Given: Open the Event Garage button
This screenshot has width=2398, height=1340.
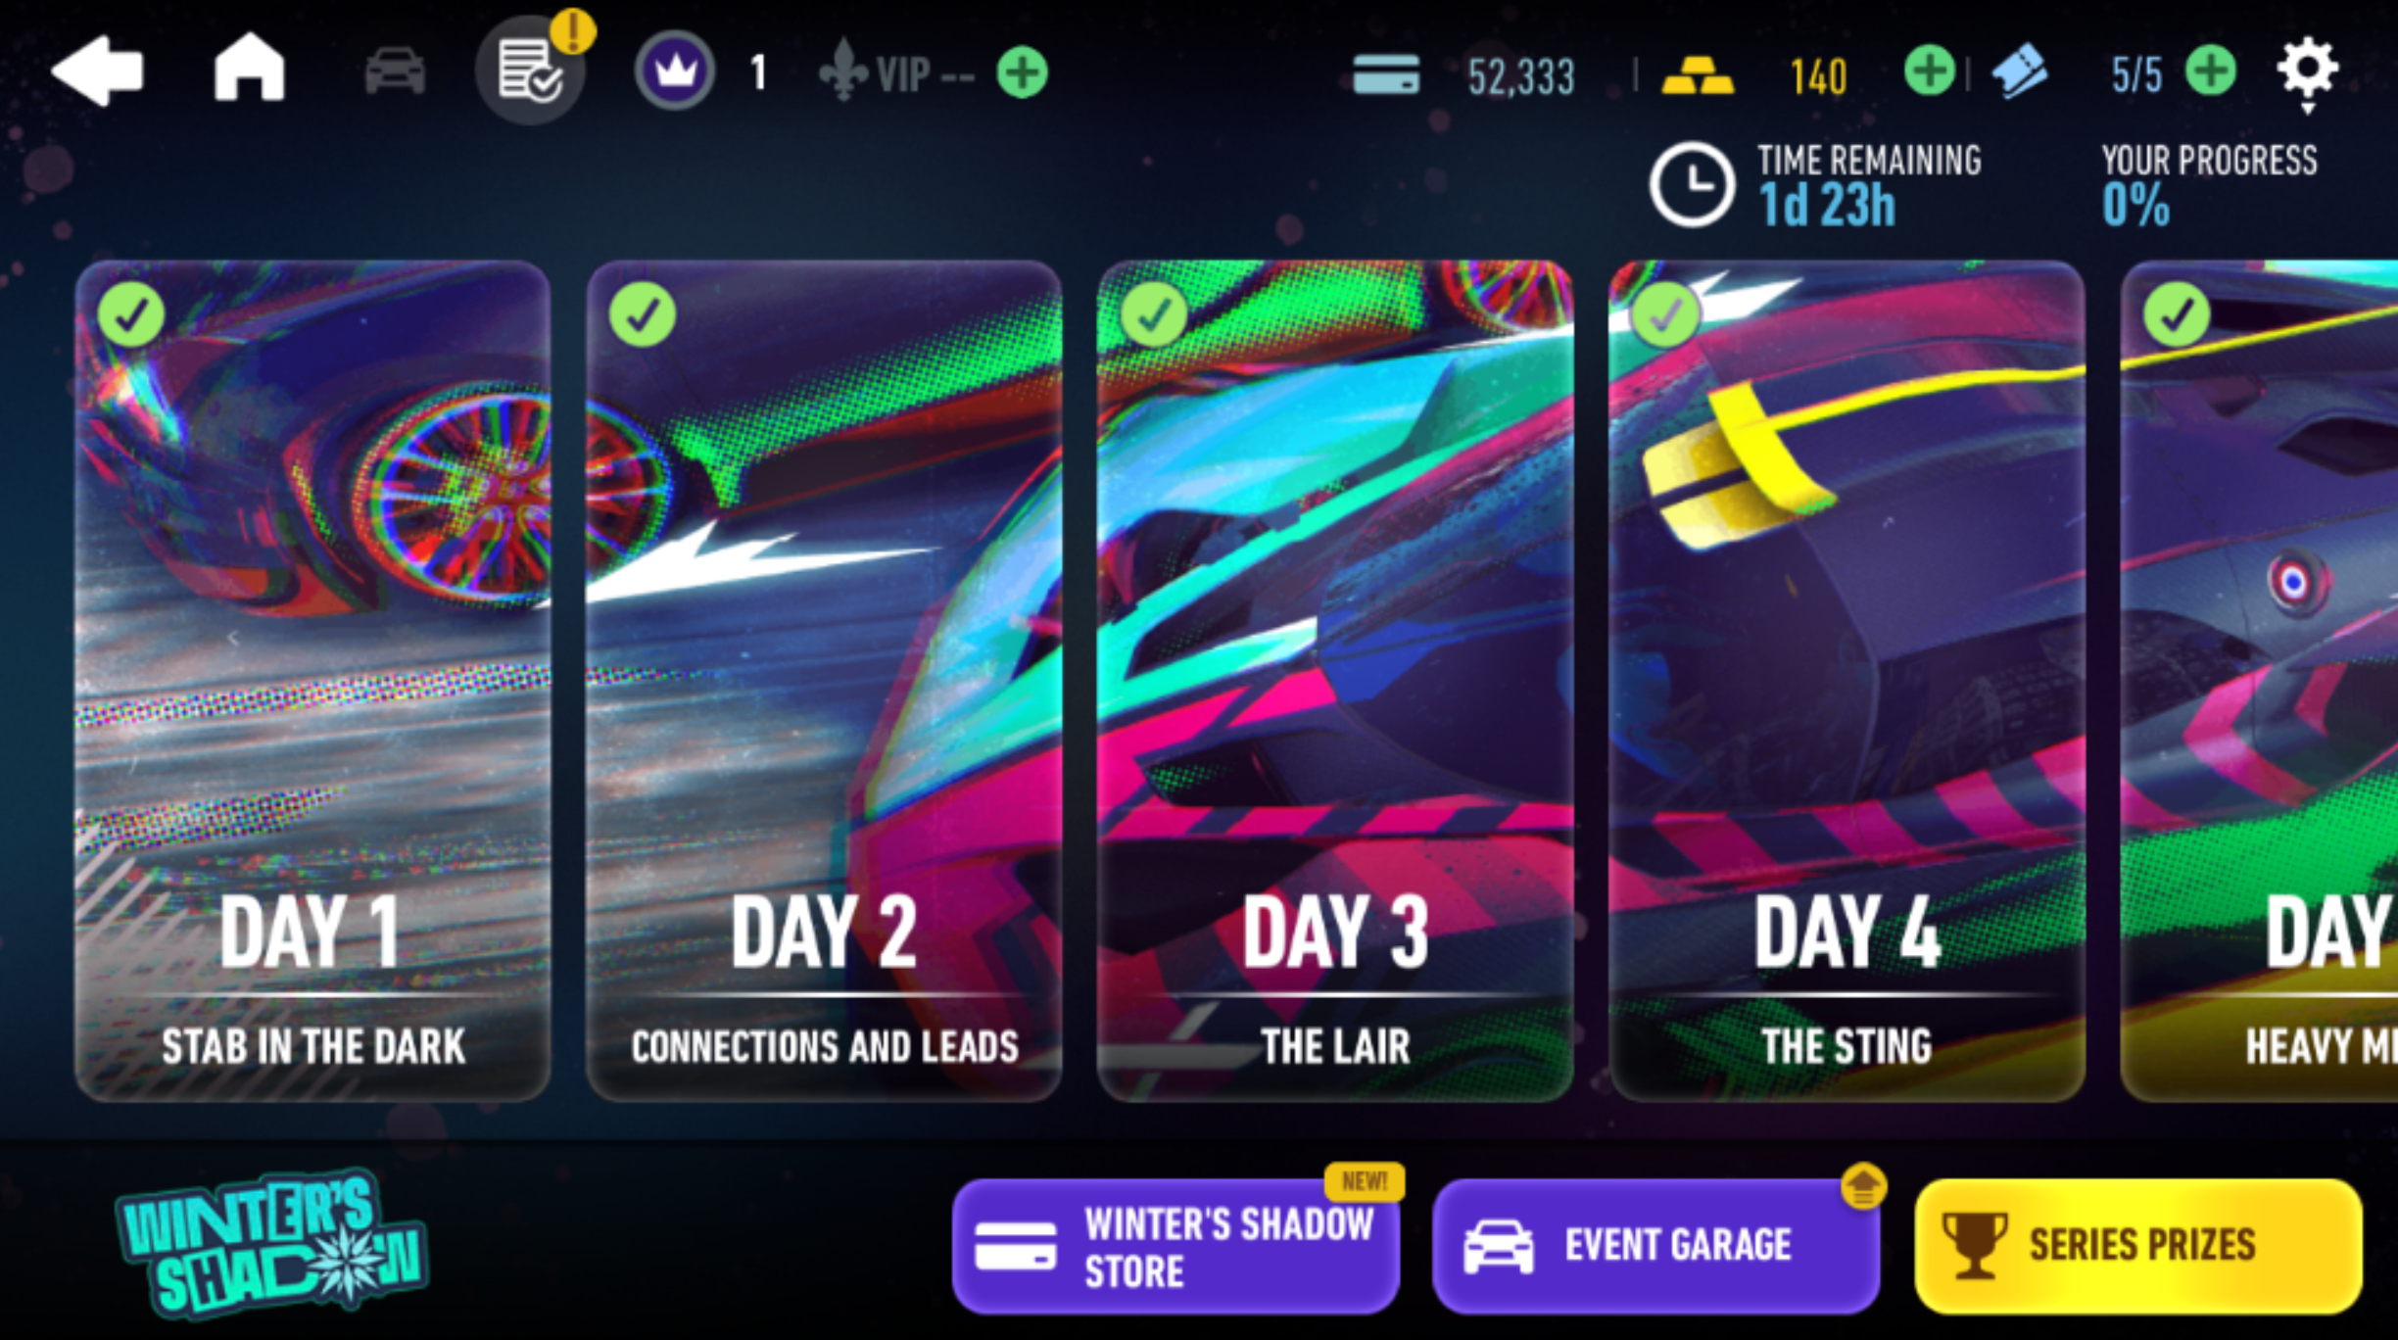Looking at the screenshot, I should pos(1655,1246).
